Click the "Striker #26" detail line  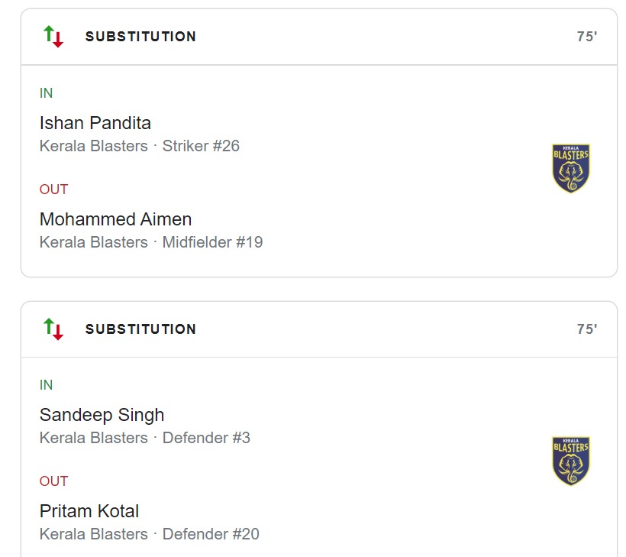201,146
